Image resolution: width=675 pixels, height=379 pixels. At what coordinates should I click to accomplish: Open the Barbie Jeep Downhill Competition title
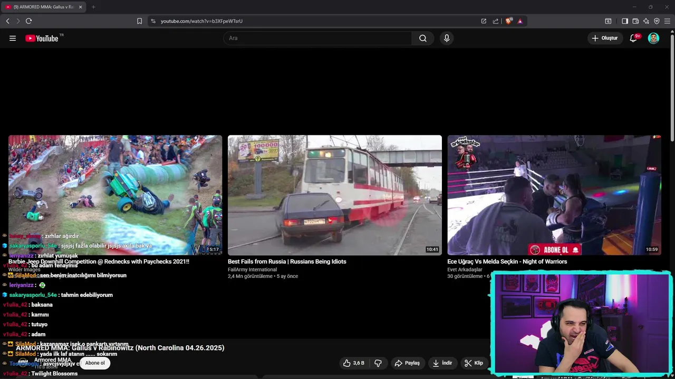[x=99, y=262]
